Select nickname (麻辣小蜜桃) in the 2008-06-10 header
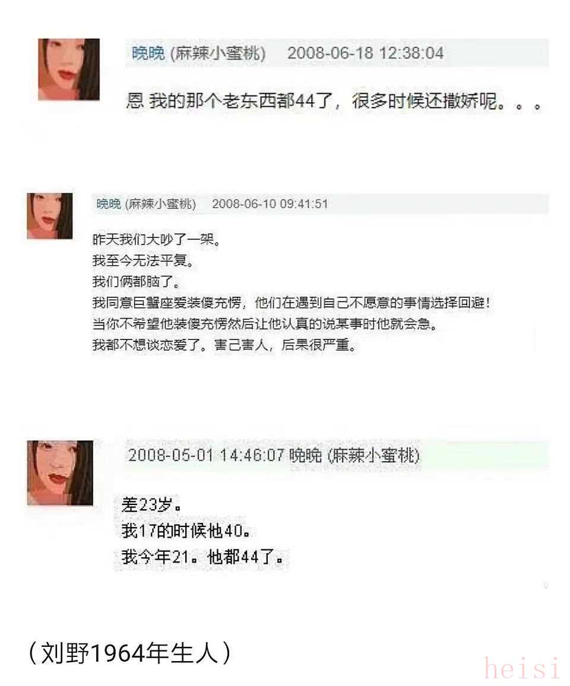 pos(160,204)
